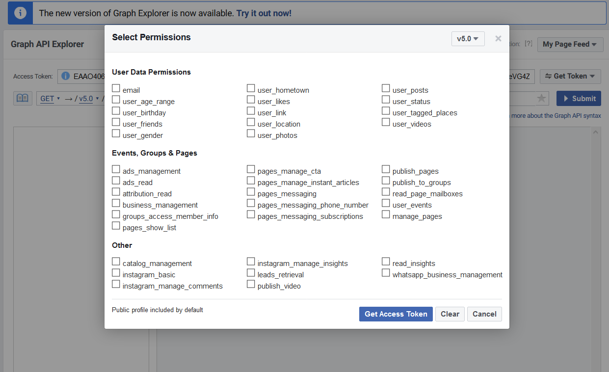
Task: Click the Get Access Token button
Action: click(x=396, y=314)
